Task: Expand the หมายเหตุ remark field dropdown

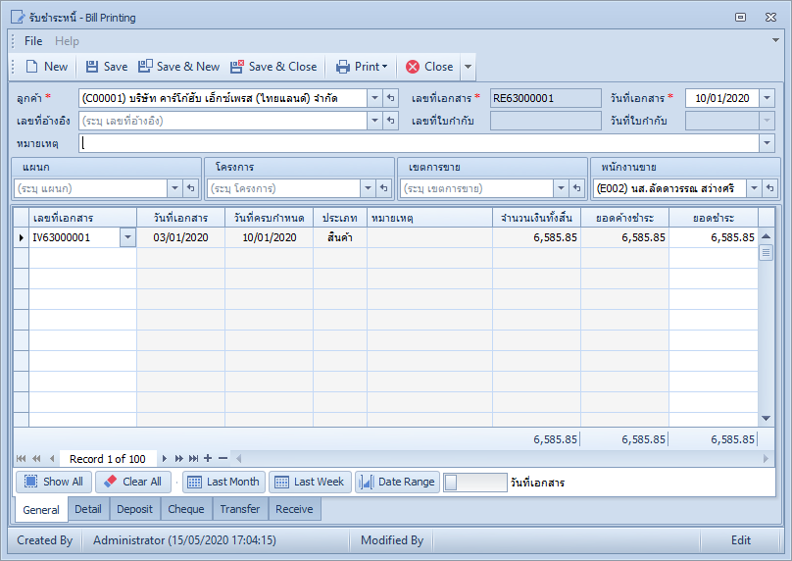Action: (x=767, y=143)
